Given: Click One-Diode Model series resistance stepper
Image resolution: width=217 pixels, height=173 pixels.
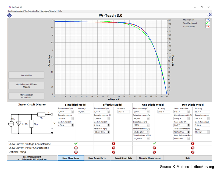Looking at the screenshot, I should pyautogui.click(x=148, y=132).
